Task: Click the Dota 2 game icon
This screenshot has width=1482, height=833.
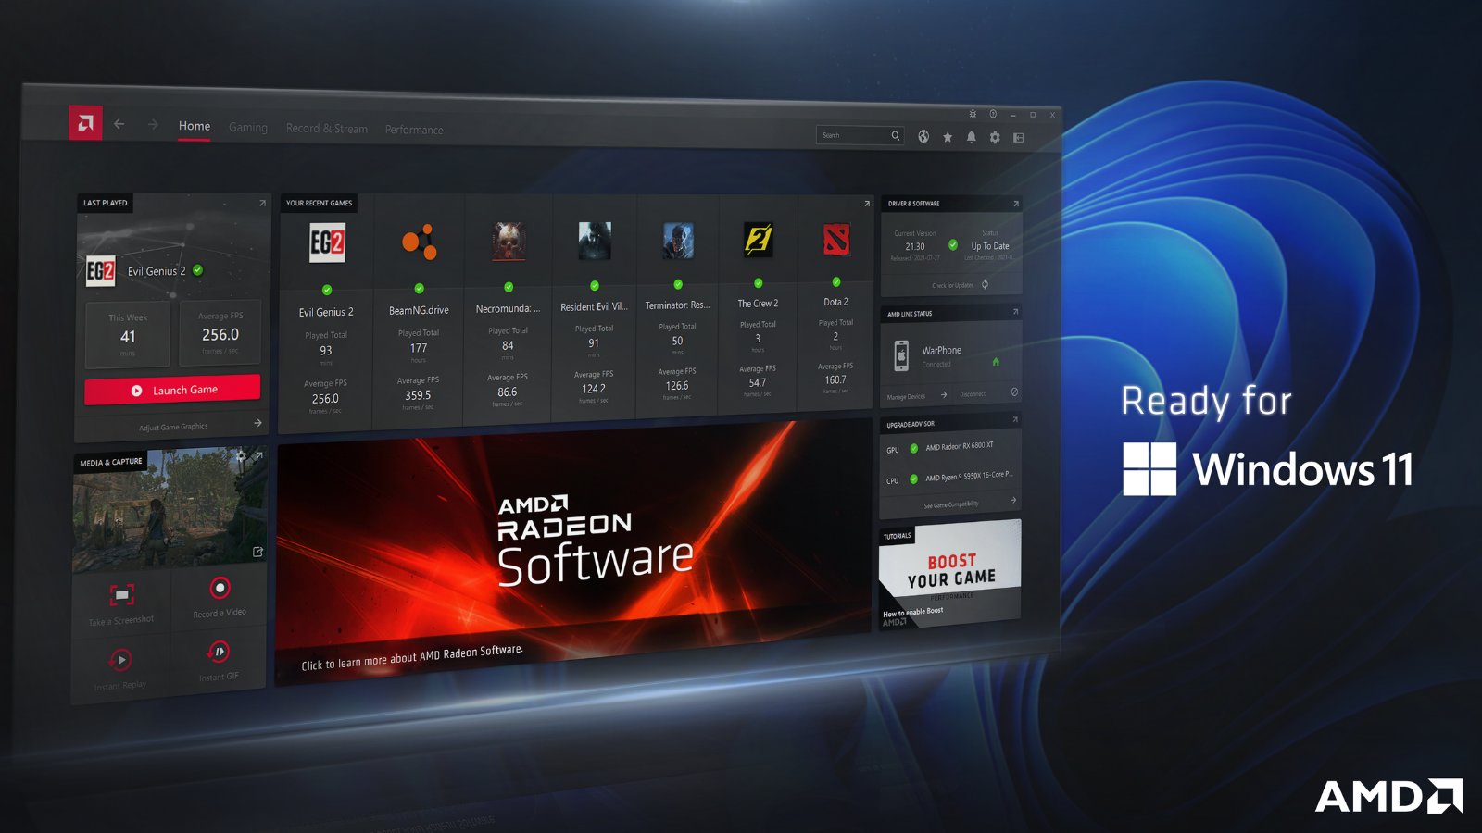Action: (x=836, y=240)
